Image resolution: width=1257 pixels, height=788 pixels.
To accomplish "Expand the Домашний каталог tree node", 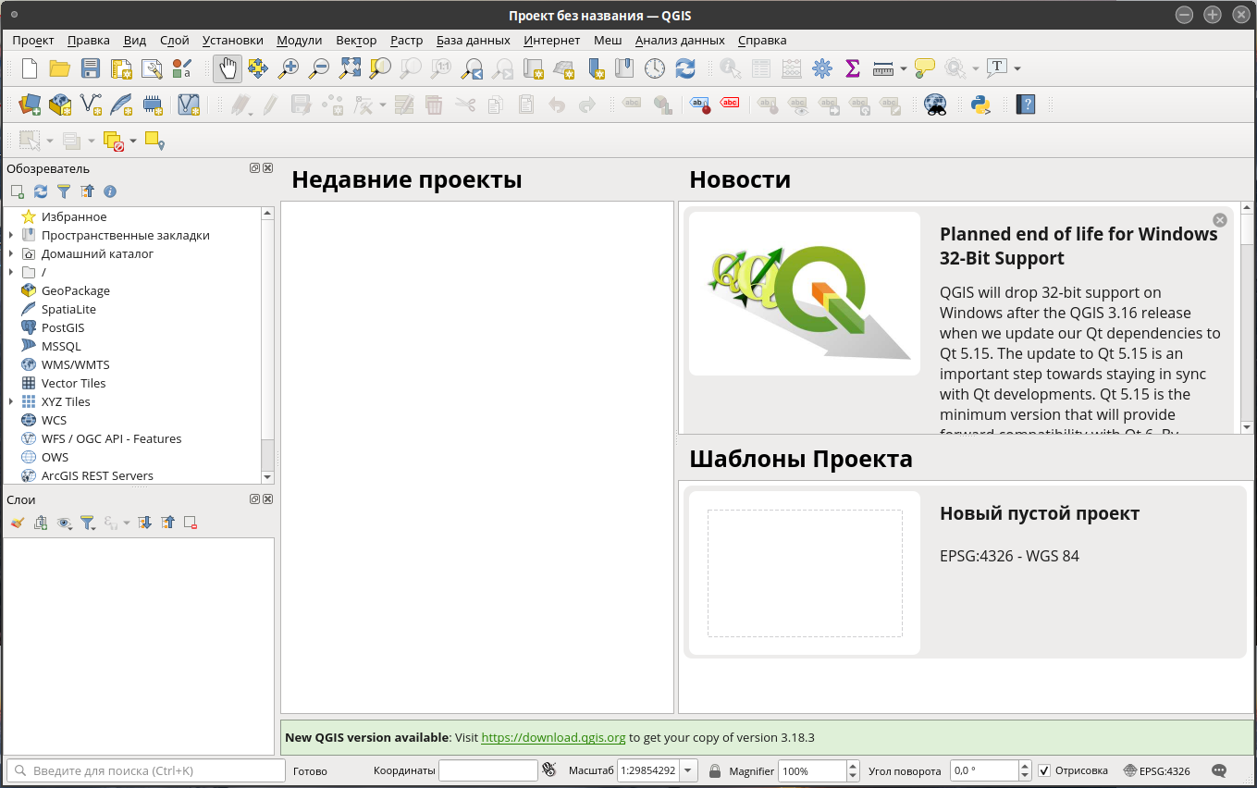I will (10, 253).
